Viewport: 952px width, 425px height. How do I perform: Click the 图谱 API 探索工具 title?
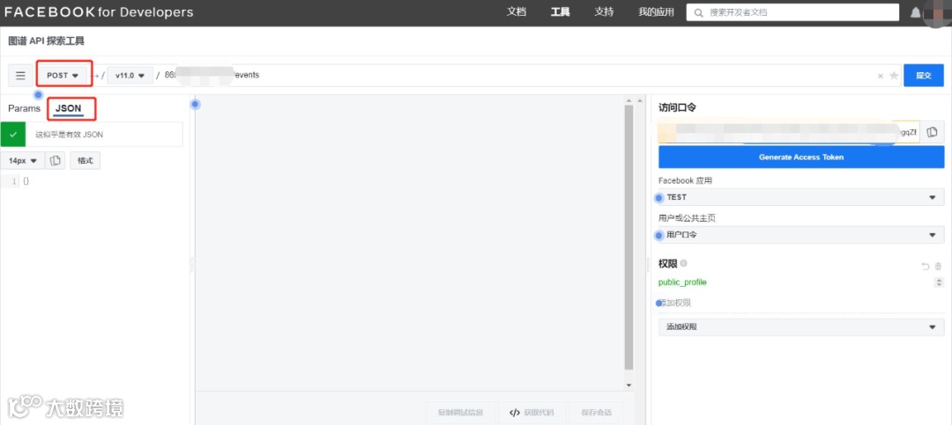(46, 41)
